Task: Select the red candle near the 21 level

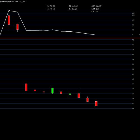Action: [x=87, y=100]
